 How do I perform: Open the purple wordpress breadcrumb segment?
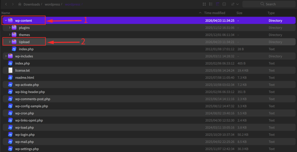[x=72, y=4]
